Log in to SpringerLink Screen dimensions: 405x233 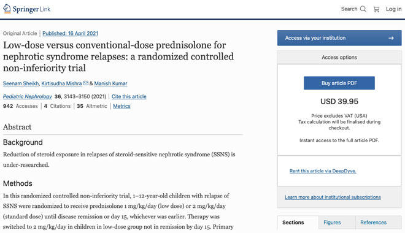point(393,9)
